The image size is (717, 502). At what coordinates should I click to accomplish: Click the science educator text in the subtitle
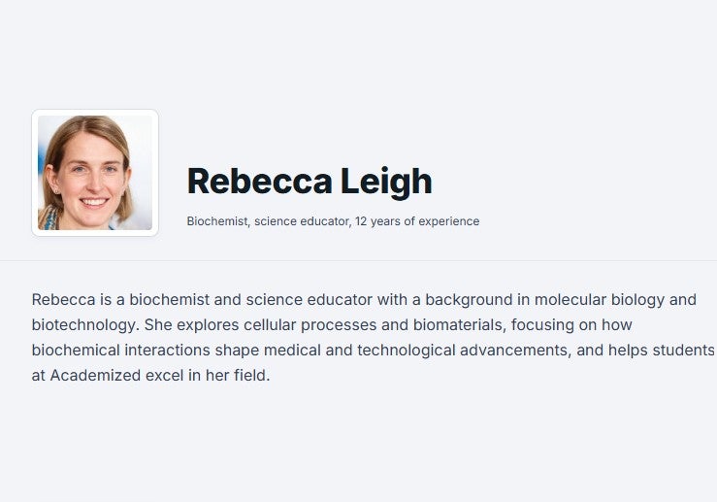[302, 221]
